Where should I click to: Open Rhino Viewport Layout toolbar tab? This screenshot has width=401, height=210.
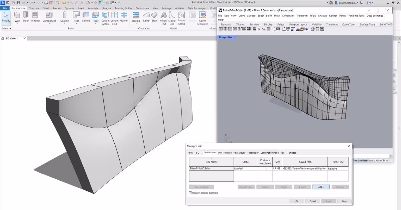[x=298, y=24]
